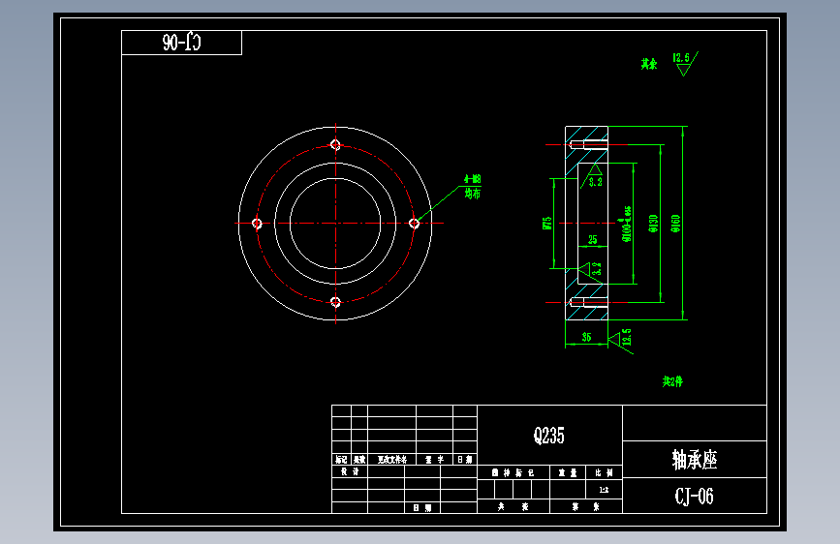Select the right M8 hole in front view

coord(414,224)
